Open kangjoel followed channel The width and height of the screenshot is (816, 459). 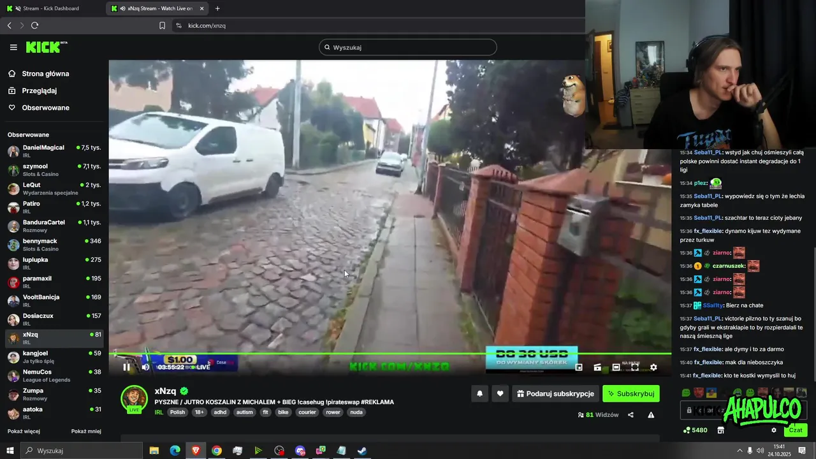54,356
